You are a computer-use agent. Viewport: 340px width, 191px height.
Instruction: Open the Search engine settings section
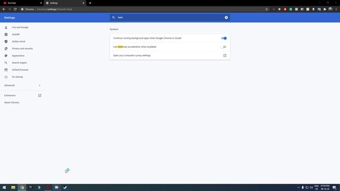tap(19, 63)
